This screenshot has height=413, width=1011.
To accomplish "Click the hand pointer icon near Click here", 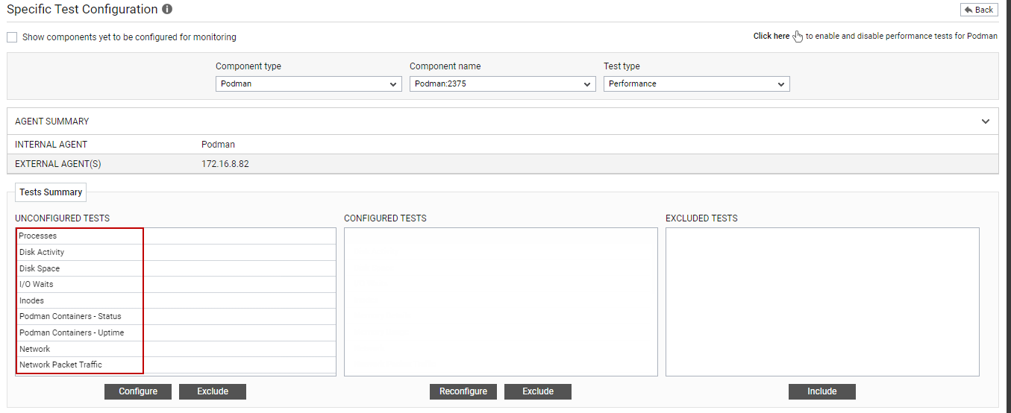I will pyautogui.click(x=798, y=37).
